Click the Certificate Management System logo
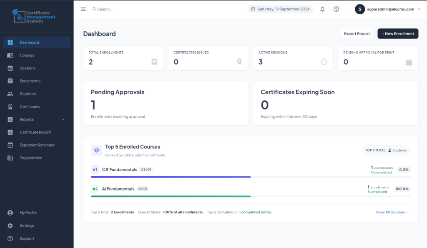Screen dimensions: 427x248 (x=33, y=16)
